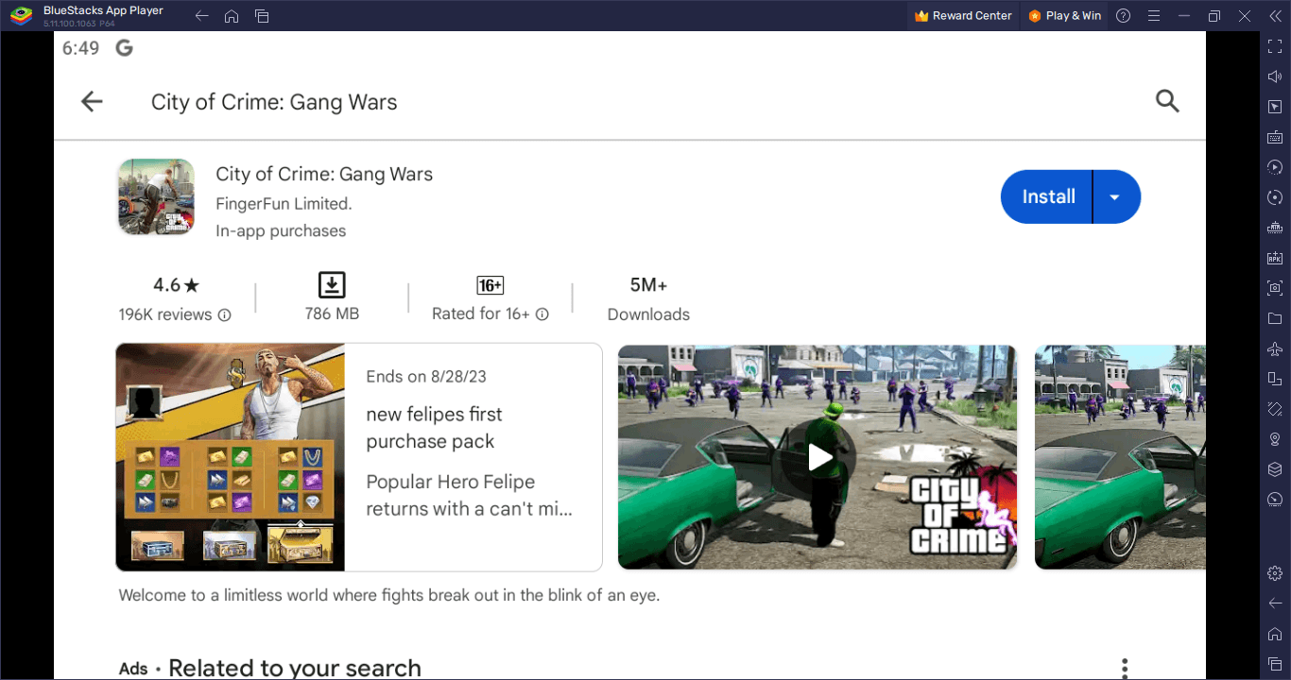Click the 'Related to your search' heading
The height and width of the screenshot is (680, 1291).
pyautogui.click(x=295, y=668)
